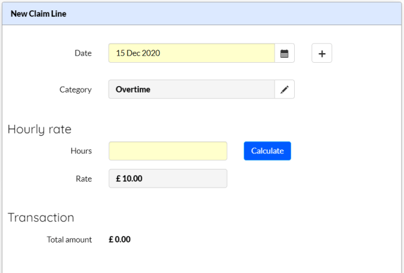Viewport: 404px width, 273px height.
Task: Click the pencil icon to edit Category
Action: pyautogui.click(x=284, y=89)
